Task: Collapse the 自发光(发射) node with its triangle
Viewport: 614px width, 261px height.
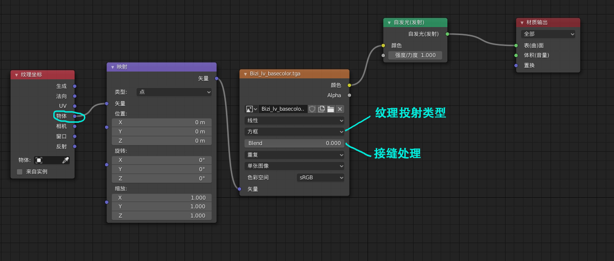Action: [x=389, y=23]
